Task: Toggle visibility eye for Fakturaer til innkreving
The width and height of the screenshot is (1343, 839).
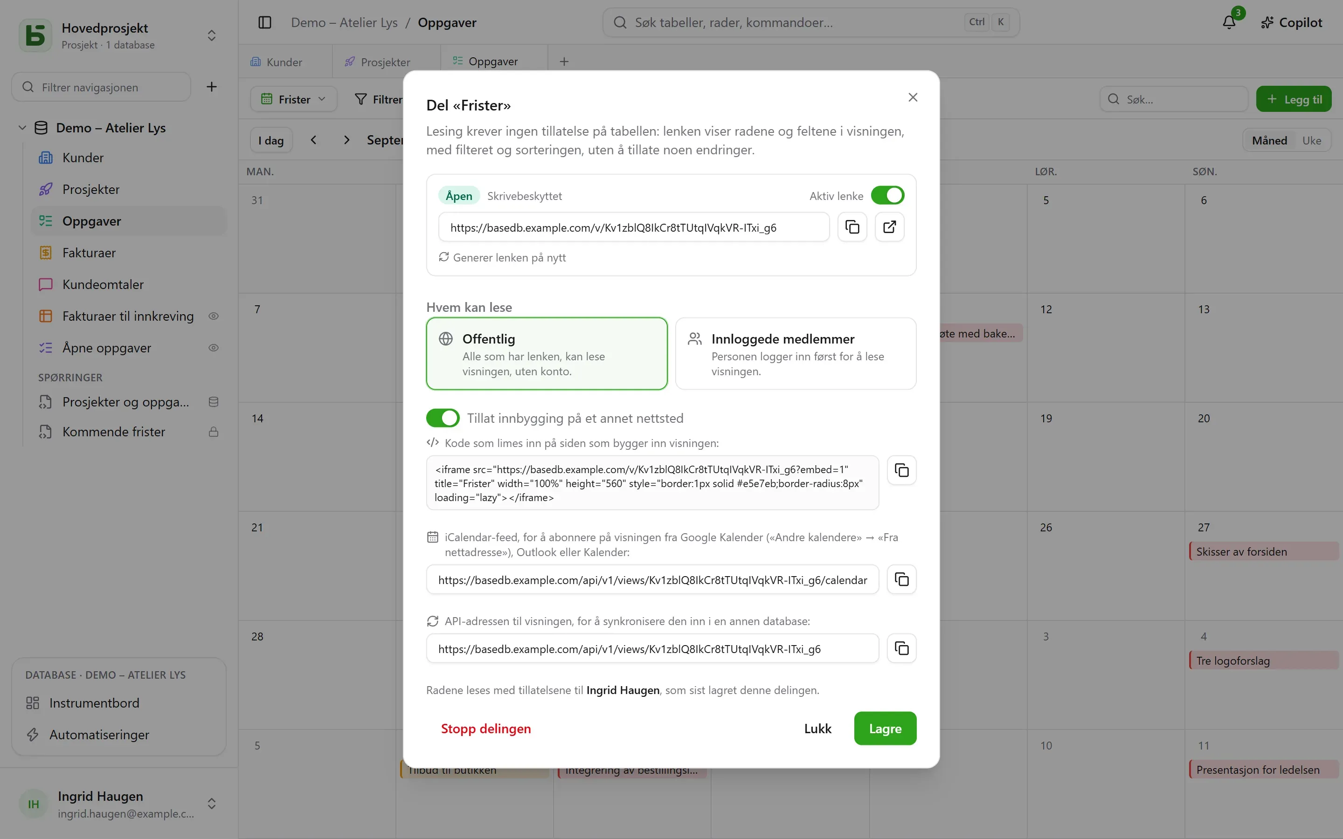Action: 213,316
